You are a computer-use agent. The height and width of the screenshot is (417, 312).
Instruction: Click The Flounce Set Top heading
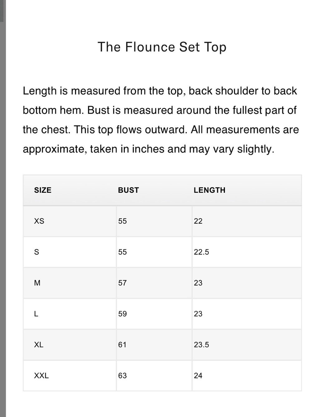pyautogui.click(x=162, y=47)
